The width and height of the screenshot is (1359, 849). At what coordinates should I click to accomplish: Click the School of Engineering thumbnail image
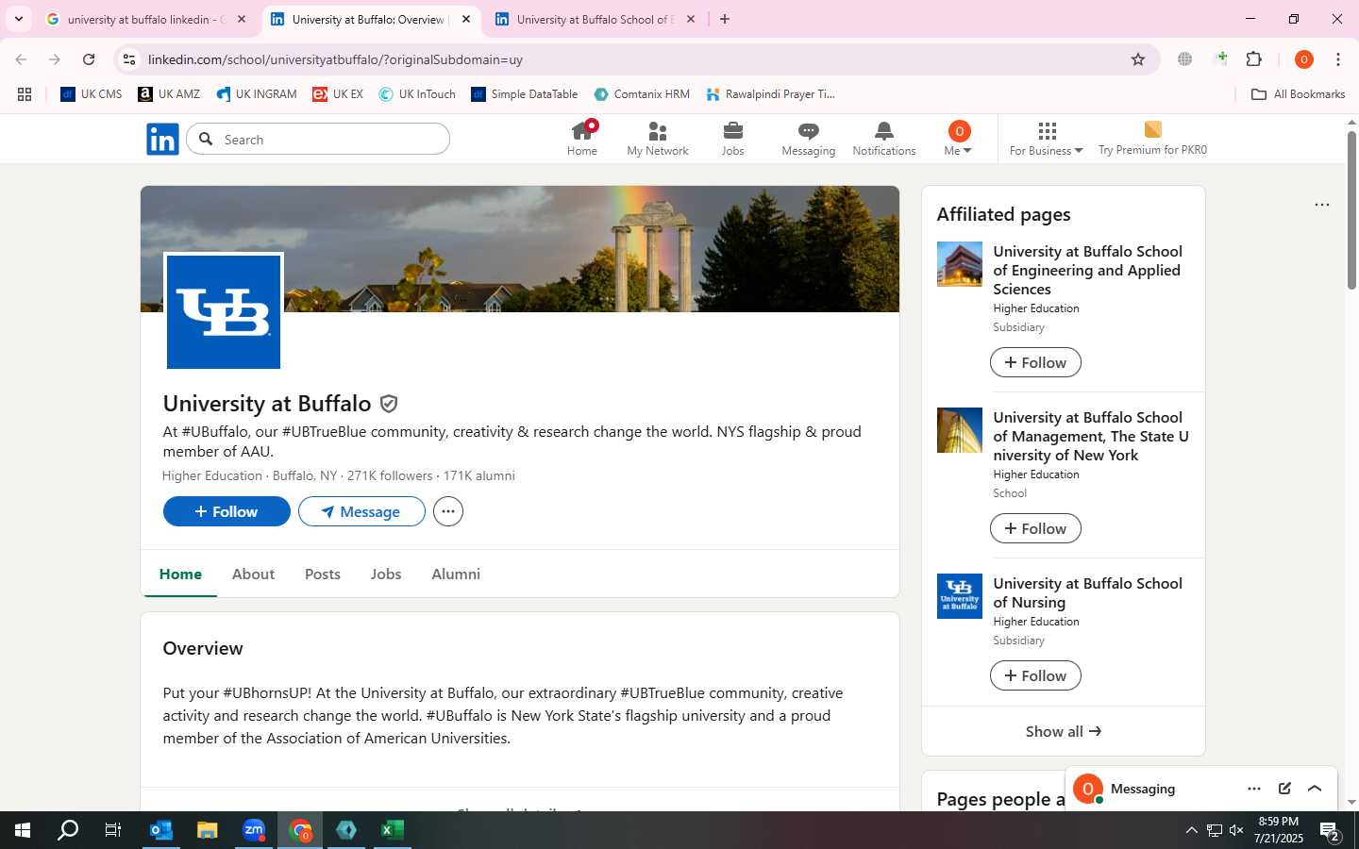[959, 264]
